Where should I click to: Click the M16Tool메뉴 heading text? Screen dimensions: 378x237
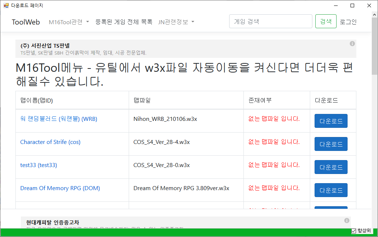pos(185,74)
